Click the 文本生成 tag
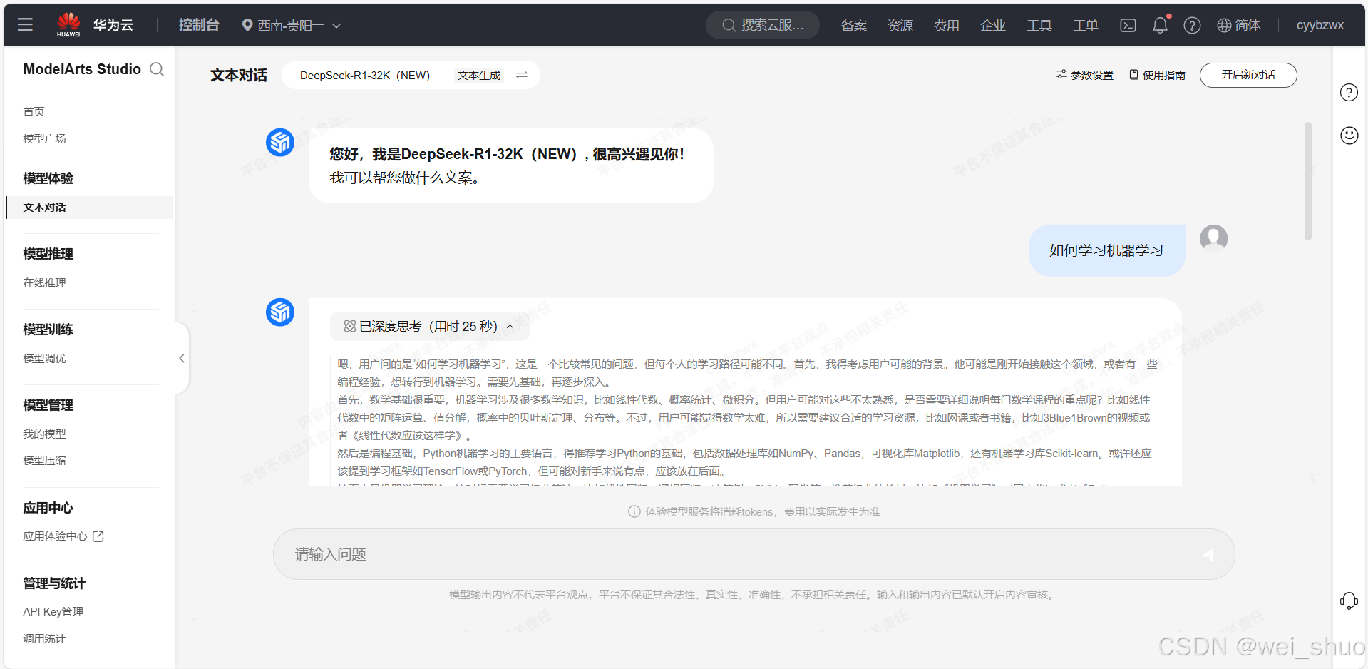This screenshot has height=669, width=1368. 479,75
